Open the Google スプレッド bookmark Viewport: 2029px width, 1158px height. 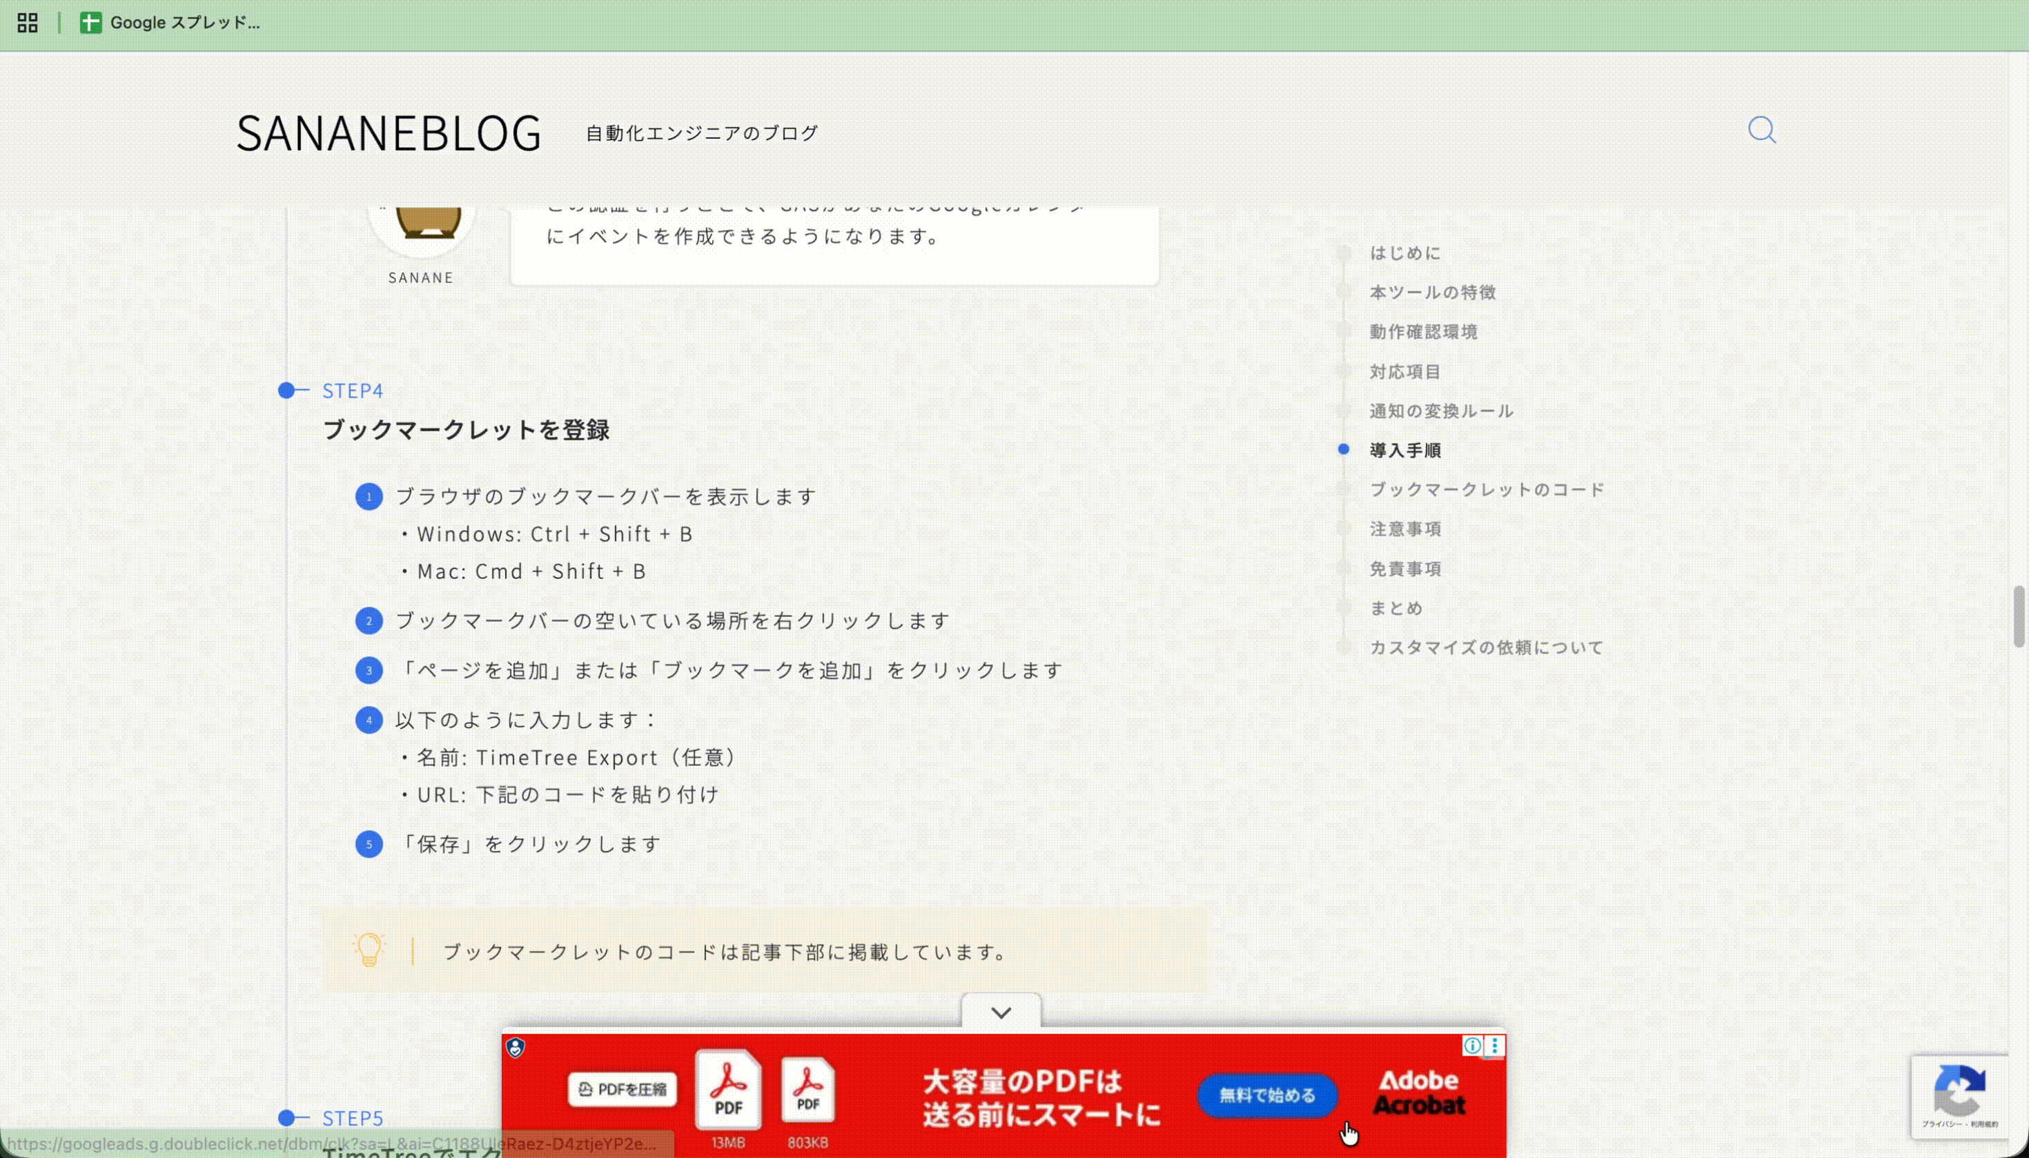(x=170, y=23)
